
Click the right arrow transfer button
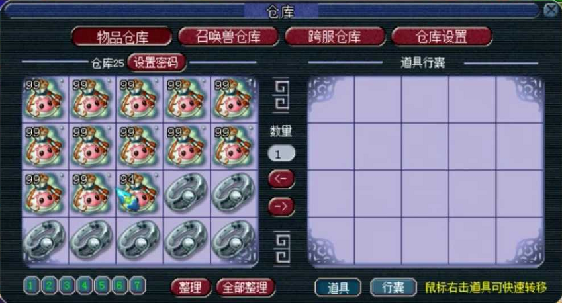tap(281, 206)
